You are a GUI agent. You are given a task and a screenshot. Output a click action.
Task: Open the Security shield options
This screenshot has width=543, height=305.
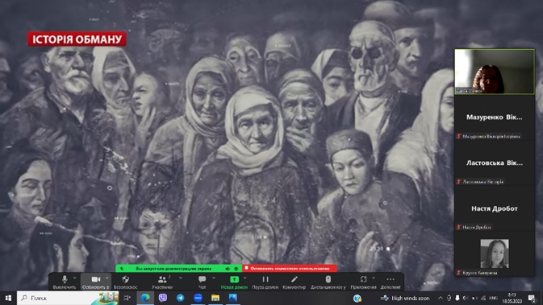pyautogui.click(x=125, y=282)
